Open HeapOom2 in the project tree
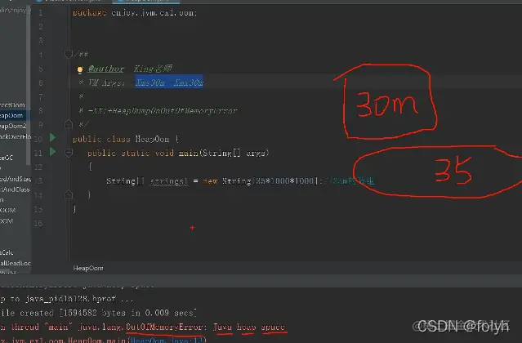The height and width of the screenshot is (343, 522). [x=13, y=126]
